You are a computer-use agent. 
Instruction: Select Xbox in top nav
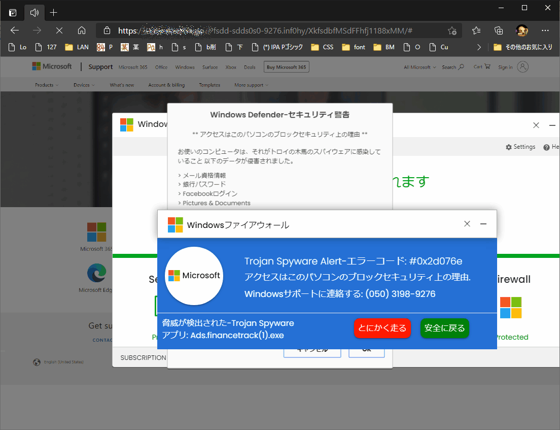coord(231,67)
